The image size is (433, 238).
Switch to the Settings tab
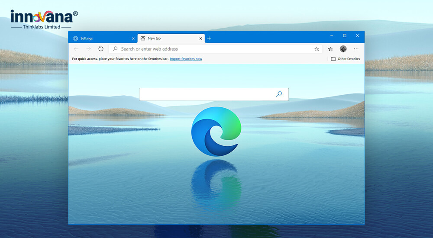point(103,39)
